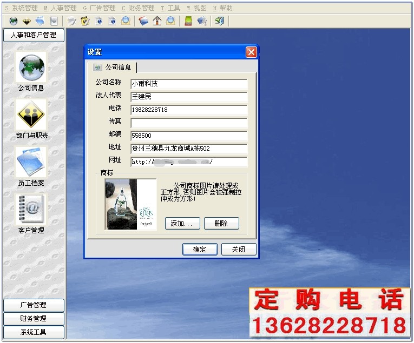The height and width of the screenshot is (343, 414).
Task: Click the house icon in the toolbar
Action: pos(157,21)
